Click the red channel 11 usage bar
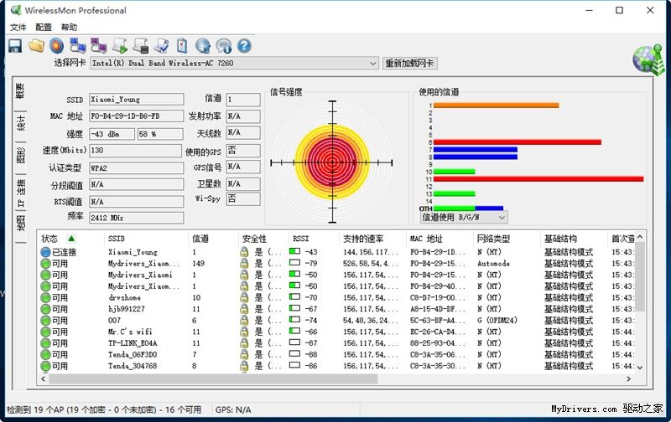Image resolution: width=671 pixels, height=422 pixels. pos(538,179)
